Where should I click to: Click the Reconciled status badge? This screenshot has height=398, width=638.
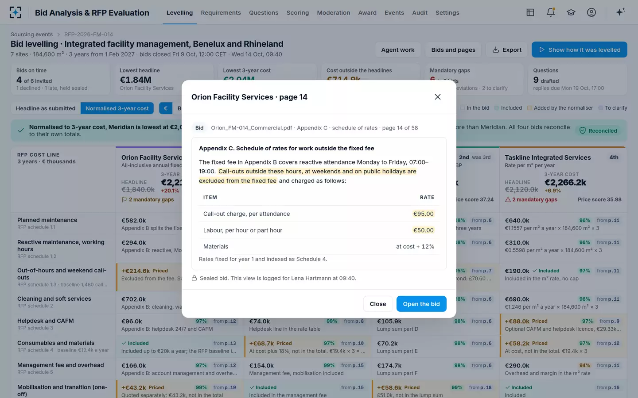point(598,130)
